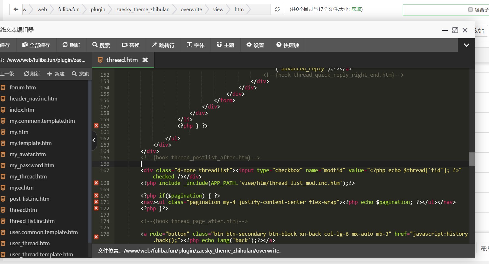
Task: Toggle the 包含子 checkbox
Action: (471, 10)
